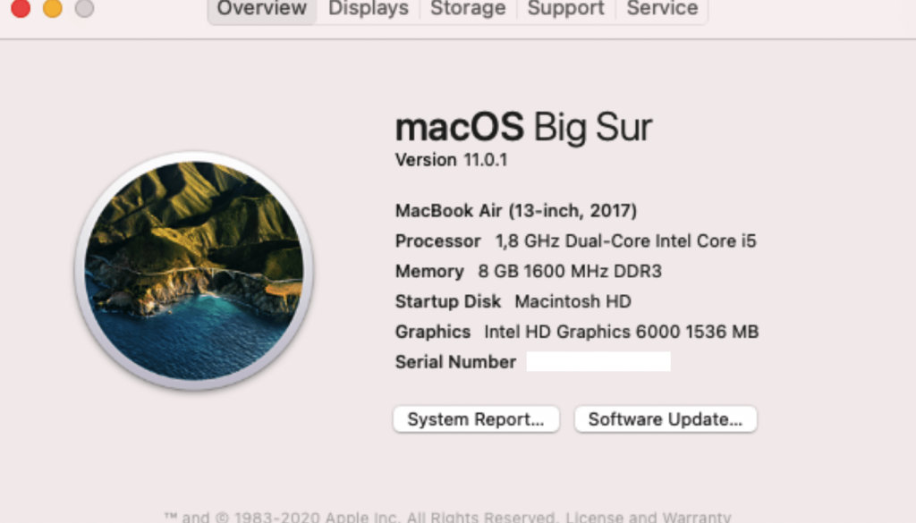Click the Processor specification line
Screen dimensions: 916x523
point(576,240)
